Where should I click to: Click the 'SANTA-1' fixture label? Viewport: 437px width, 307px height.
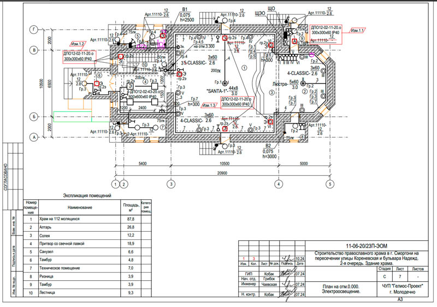[217, 91]
